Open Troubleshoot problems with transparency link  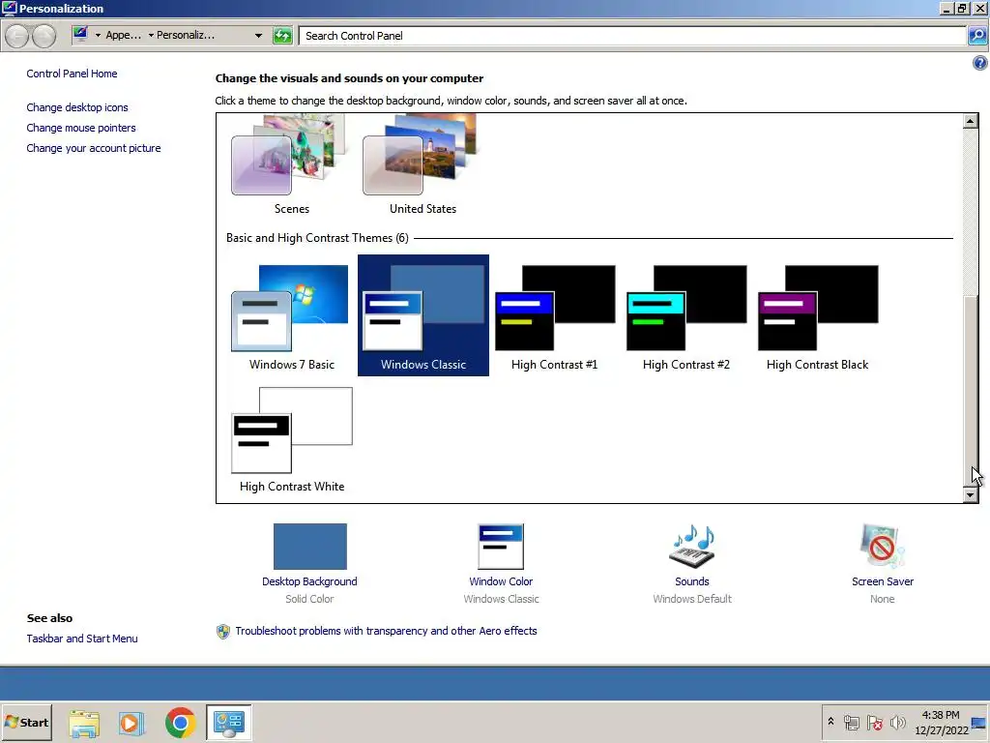pyautogui.click(x=386, y=631)
